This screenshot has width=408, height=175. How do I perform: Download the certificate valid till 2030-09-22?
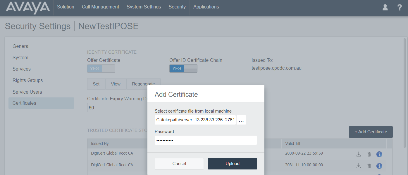coord(359,154)
